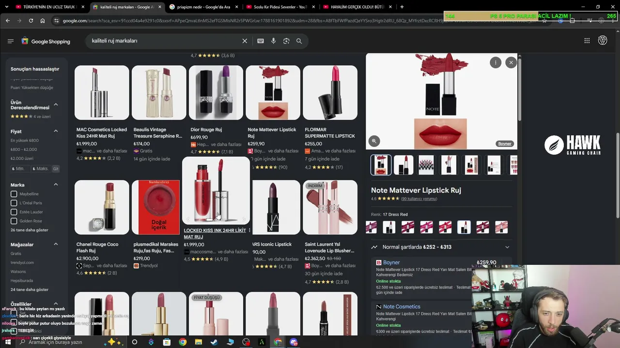Apply the ₺800 - ₺2.000 price filter

[x=24, y=149]
